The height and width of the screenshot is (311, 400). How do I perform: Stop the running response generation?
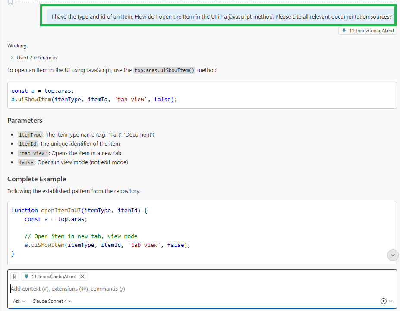click(383, 301)
